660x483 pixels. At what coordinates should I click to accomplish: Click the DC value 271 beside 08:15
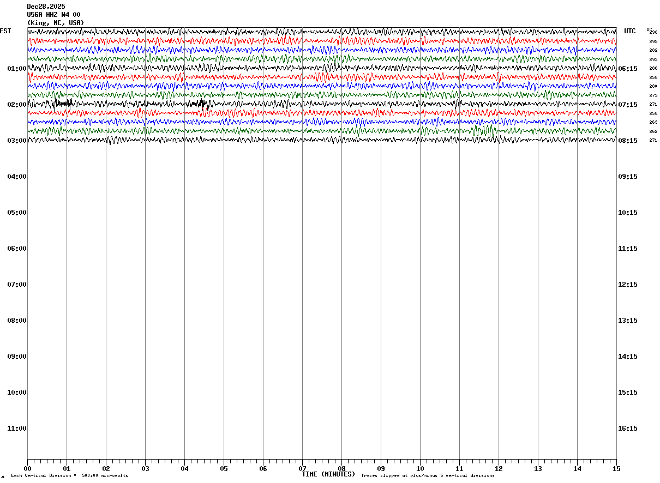653,140
